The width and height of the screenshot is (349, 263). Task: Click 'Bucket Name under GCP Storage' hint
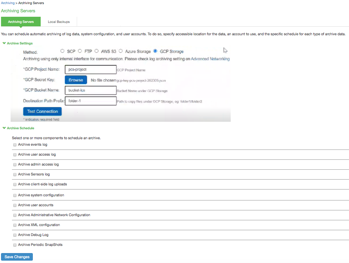(142, 91)
